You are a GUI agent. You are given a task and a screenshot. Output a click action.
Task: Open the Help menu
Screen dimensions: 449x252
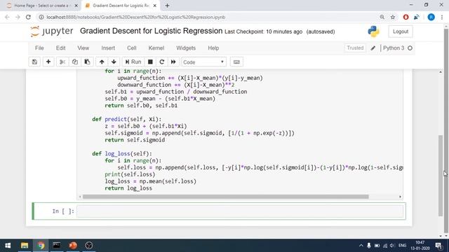pyautogui.click(x=213, y=48)
